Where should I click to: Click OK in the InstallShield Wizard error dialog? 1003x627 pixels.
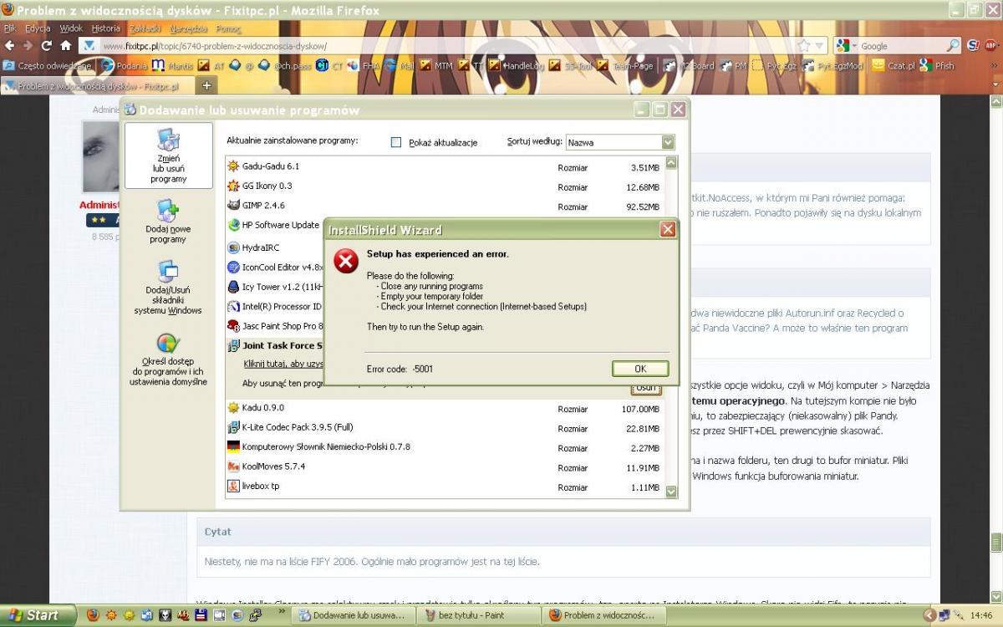tap(640, 369)
